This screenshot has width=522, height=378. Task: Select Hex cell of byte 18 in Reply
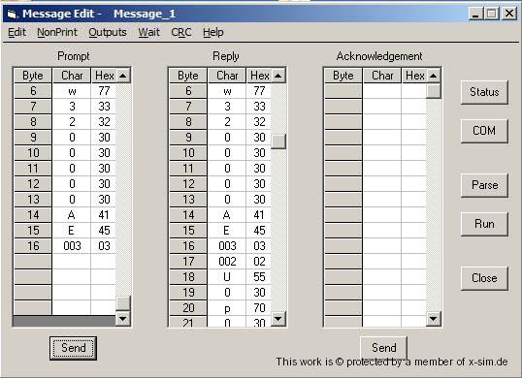[x=259, y=277]
